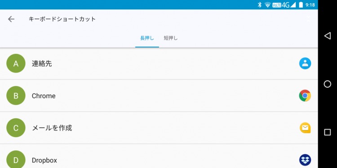Tap the Android home circle button

(x=327, y=84)
